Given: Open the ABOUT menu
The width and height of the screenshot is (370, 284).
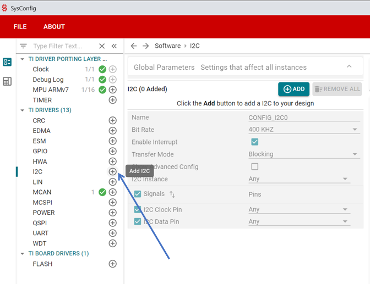Looking at the screenshot, I should click(x=54, y=27).
